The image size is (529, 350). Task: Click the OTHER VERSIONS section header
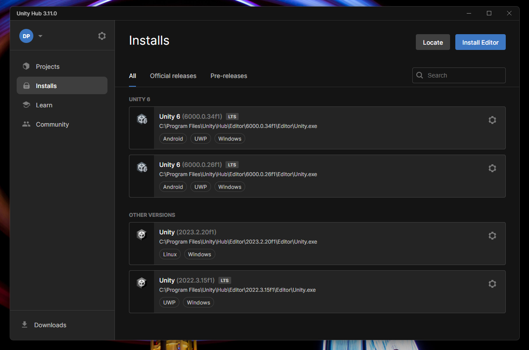[152, 215]
